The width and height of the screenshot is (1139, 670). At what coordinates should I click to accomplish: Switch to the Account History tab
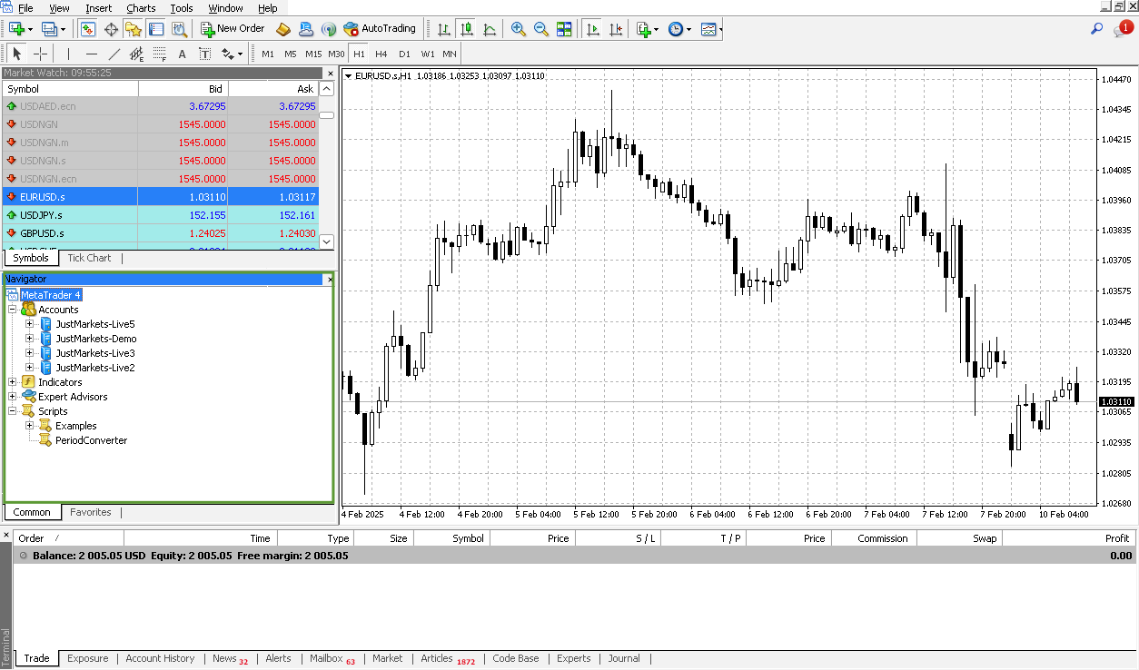[x=160, y=658]
